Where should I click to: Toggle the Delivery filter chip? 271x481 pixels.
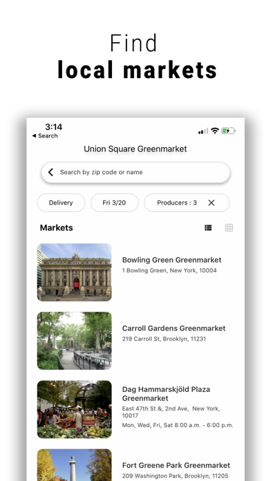[61, 202]
